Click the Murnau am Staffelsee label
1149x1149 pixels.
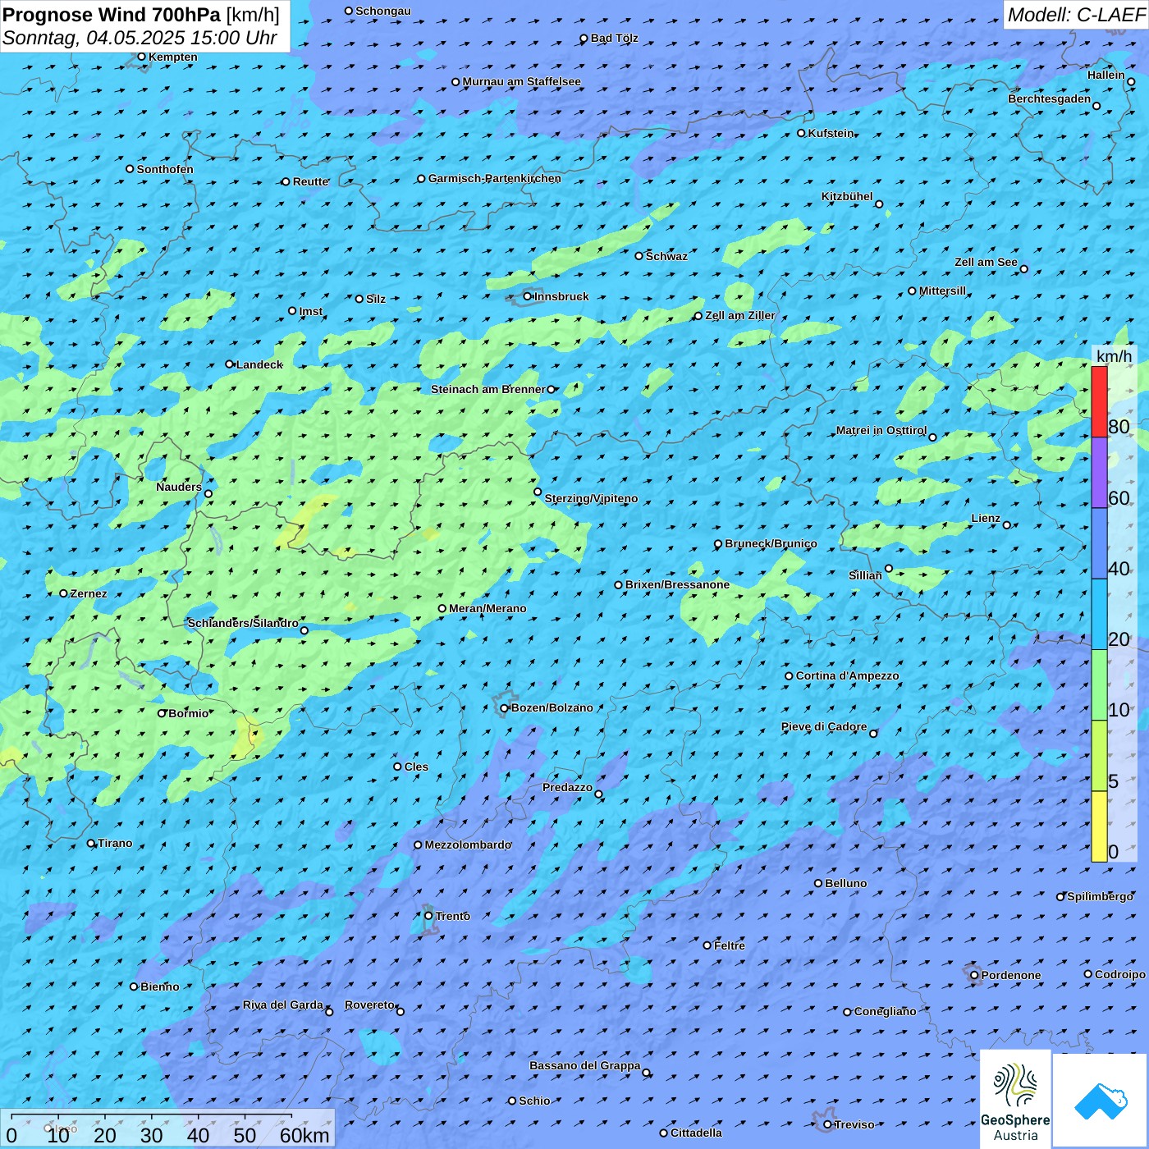click(x=522, y=81)
